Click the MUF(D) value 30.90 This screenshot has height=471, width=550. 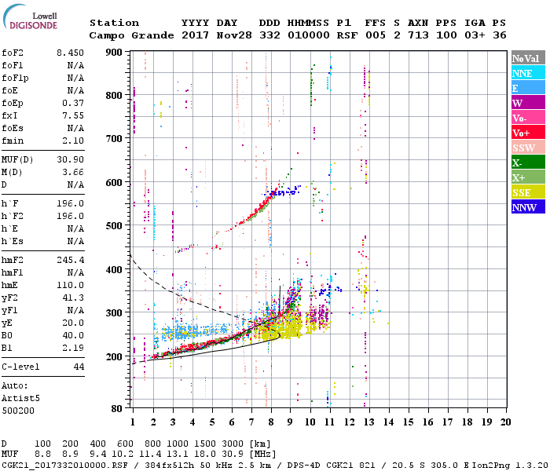coord(70,160)
